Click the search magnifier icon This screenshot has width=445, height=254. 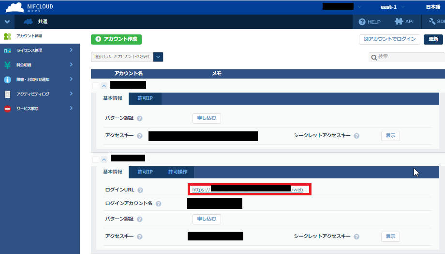tap(374, 58)
